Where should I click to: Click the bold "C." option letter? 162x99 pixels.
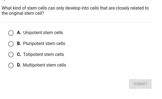[19, 54]
